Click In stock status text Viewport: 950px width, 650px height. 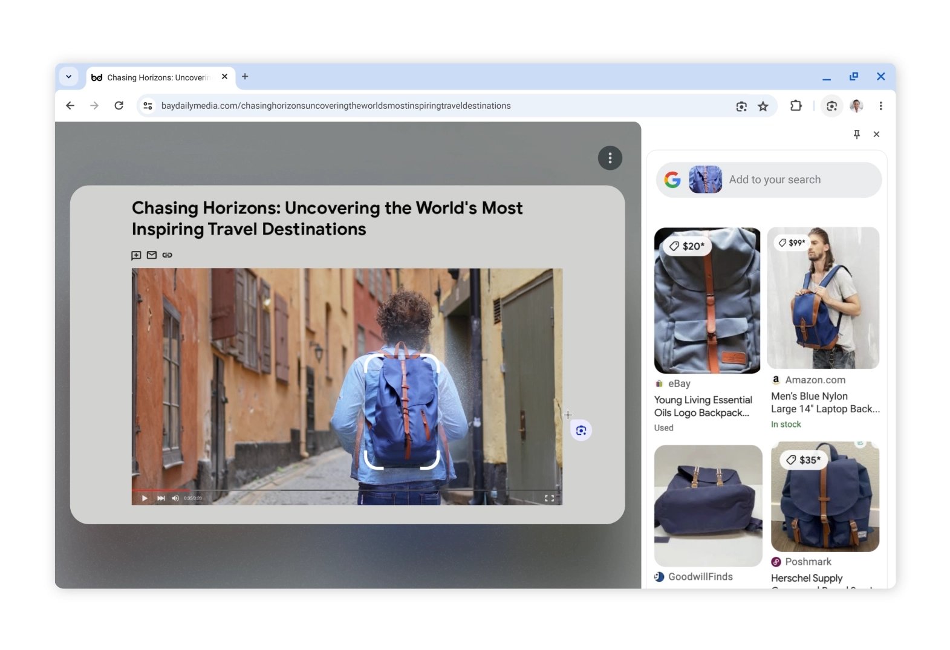click(786, 424)
